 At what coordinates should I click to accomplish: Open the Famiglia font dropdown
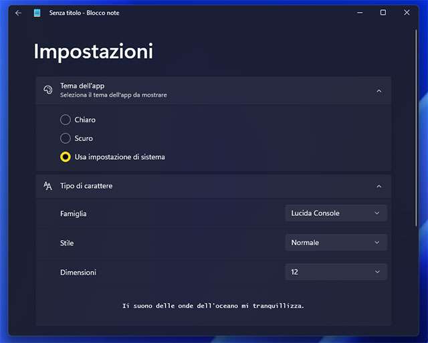[x=335, y=213]
